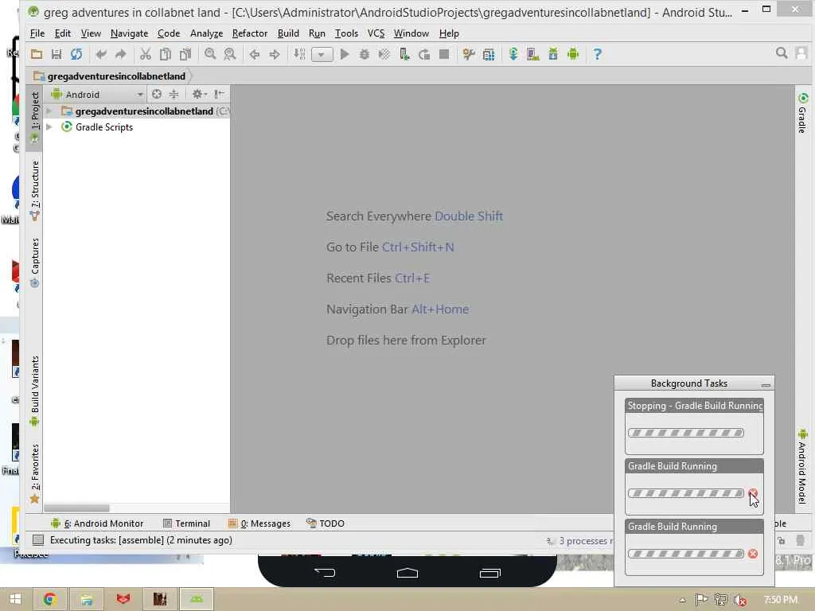Click the Sync Project with Gradle icon
815x611 pixels.
click(x=513, y=54)
